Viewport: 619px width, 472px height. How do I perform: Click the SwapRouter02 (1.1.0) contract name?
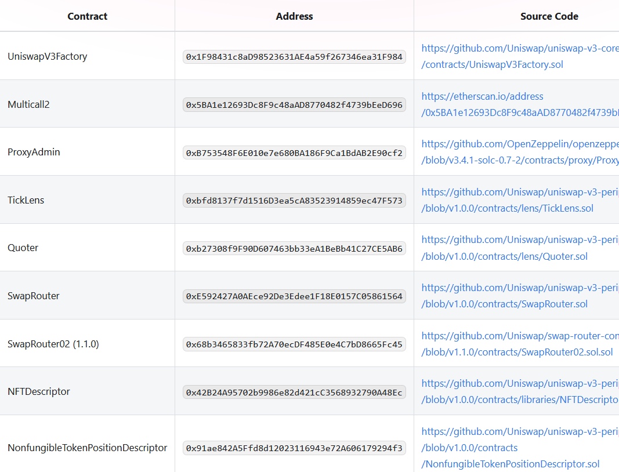(53, 343)
